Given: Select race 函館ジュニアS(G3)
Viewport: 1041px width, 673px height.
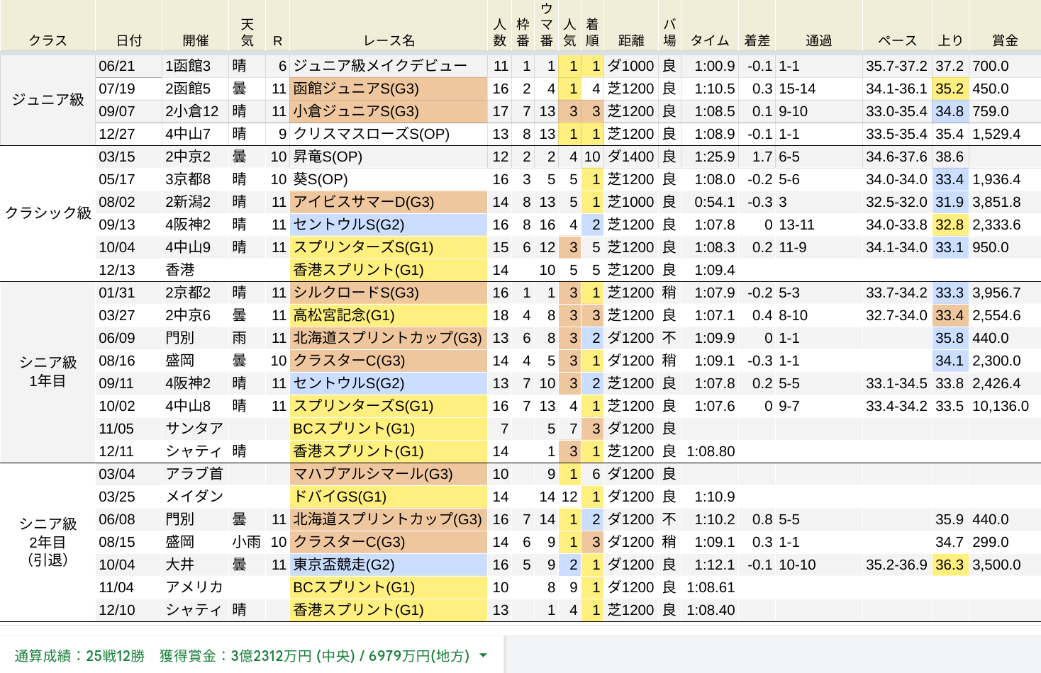Looking at the screenshot, I should pos(389,89).
